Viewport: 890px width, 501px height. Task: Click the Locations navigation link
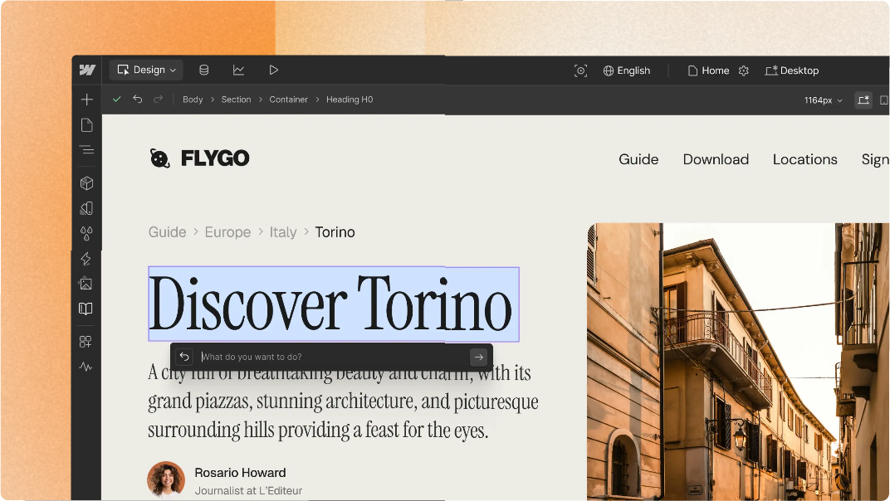(804, 159)
